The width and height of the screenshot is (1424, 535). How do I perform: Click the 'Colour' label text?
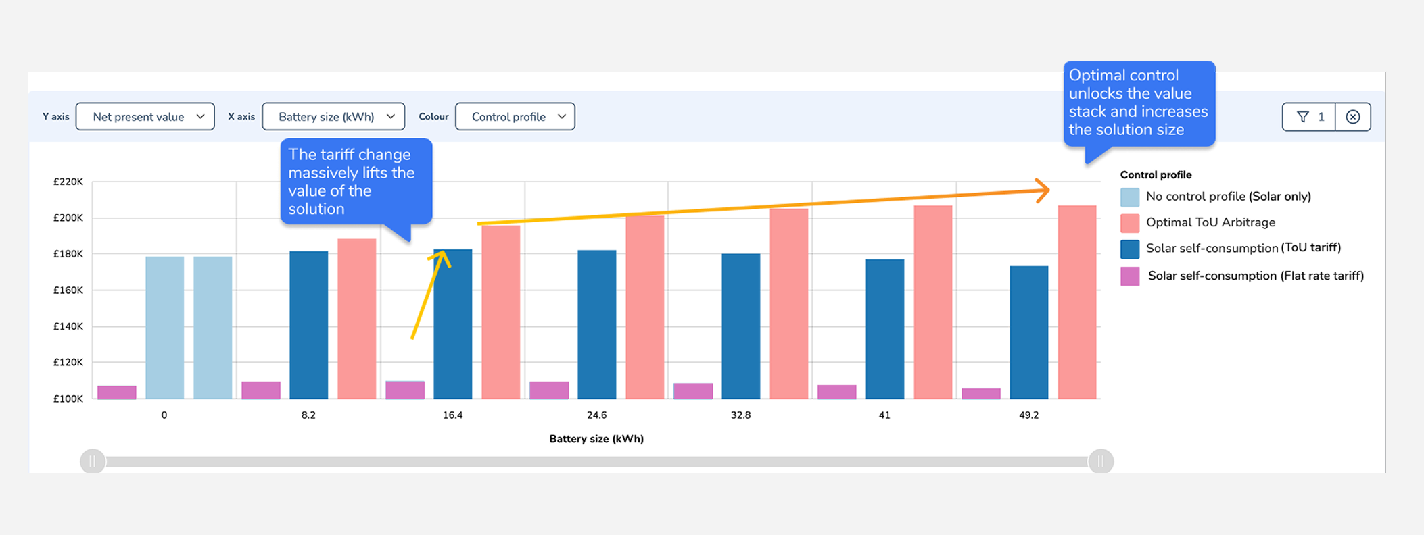(433, 116)
